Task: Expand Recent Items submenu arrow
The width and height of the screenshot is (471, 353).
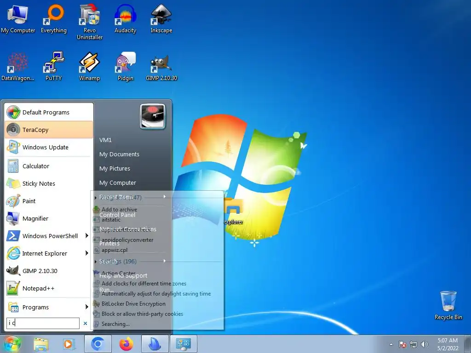Action: (x=165, y=196)
